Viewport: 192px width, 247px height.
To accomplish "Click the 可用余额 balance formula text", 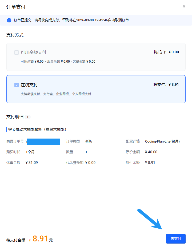I will pos(58,62).
